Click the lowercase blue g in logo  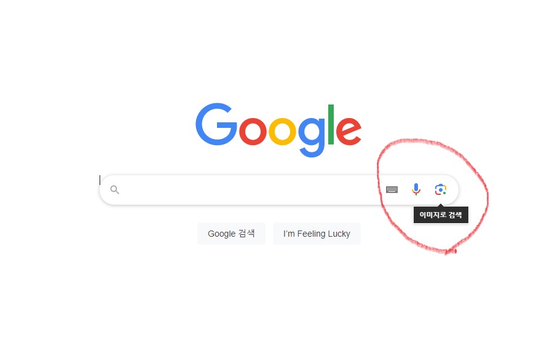(x=312, y=137)
